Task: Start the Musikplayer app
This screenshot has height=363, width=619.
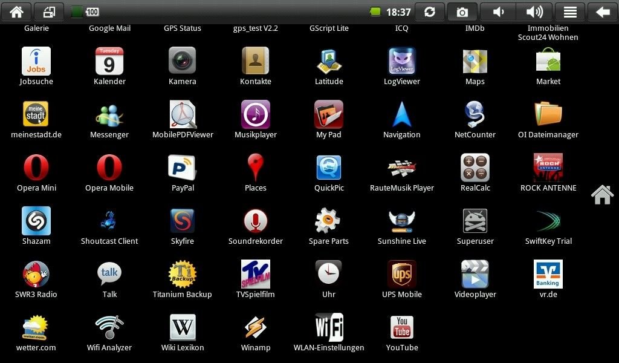Action: click(x=256, y=119)
